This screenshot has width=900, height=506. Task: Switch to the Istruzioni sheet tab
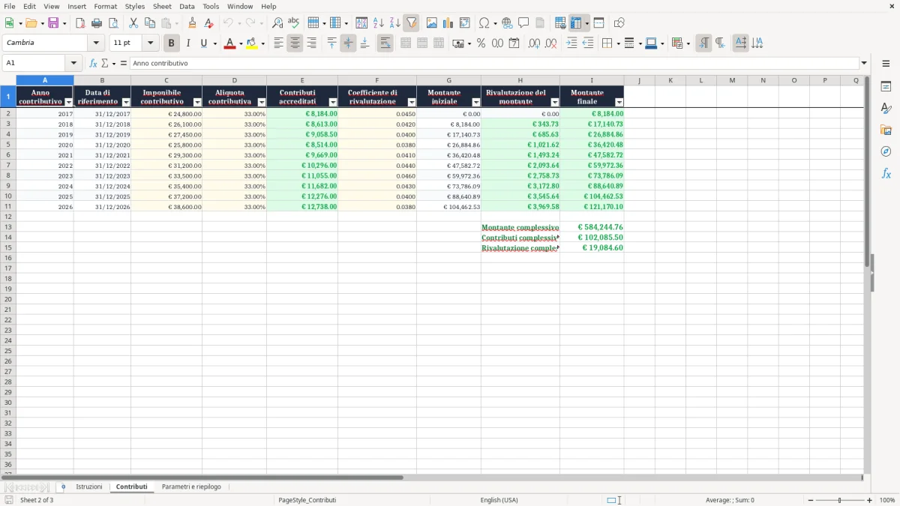89,487
